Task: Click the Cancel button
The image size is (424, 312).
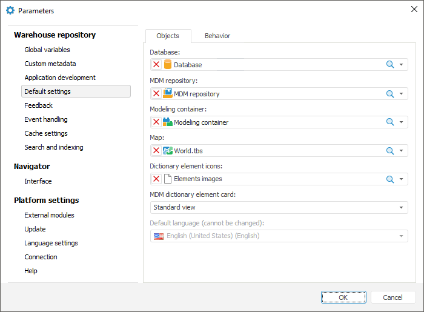Action: pyautogui.click(x=393, y=297)
